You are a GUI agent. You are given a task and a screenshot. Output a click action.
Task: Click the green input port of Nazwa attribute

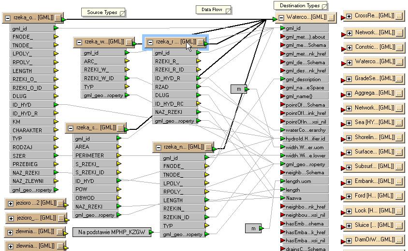[283, 198]
